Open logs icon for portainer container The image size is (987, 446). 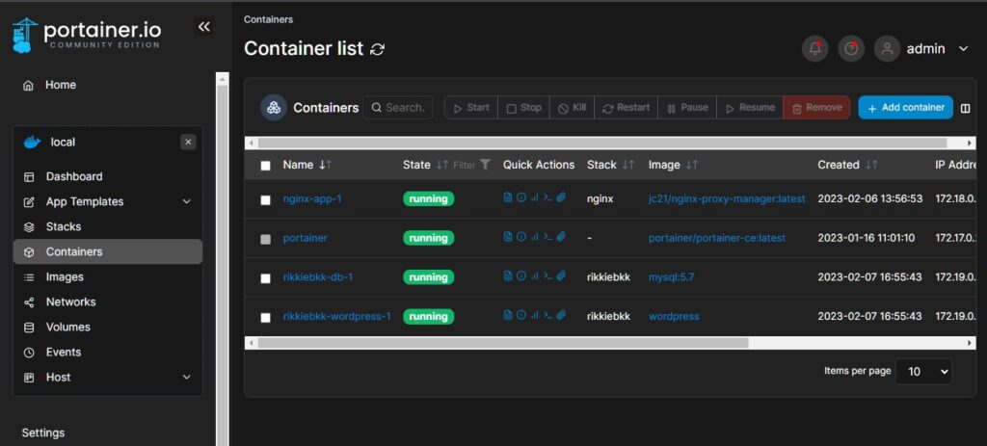click(x=508, y=237)
